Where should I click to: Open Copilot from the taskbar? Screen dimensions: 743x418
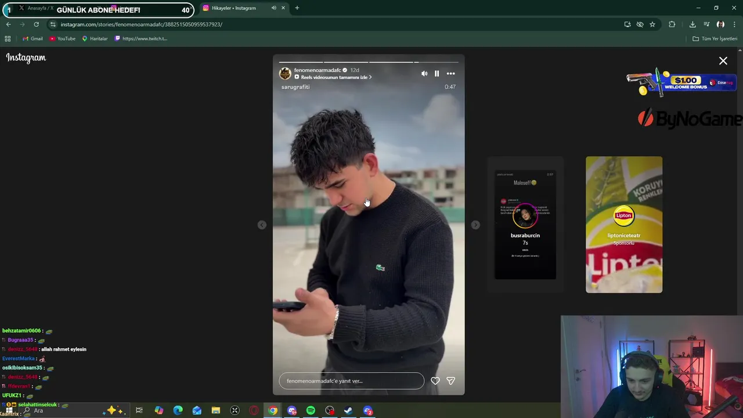click(x=158, y=410)
